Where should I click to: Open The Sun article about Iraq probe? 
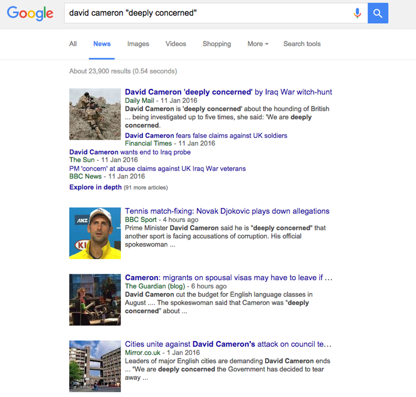(x=130, y=152)
